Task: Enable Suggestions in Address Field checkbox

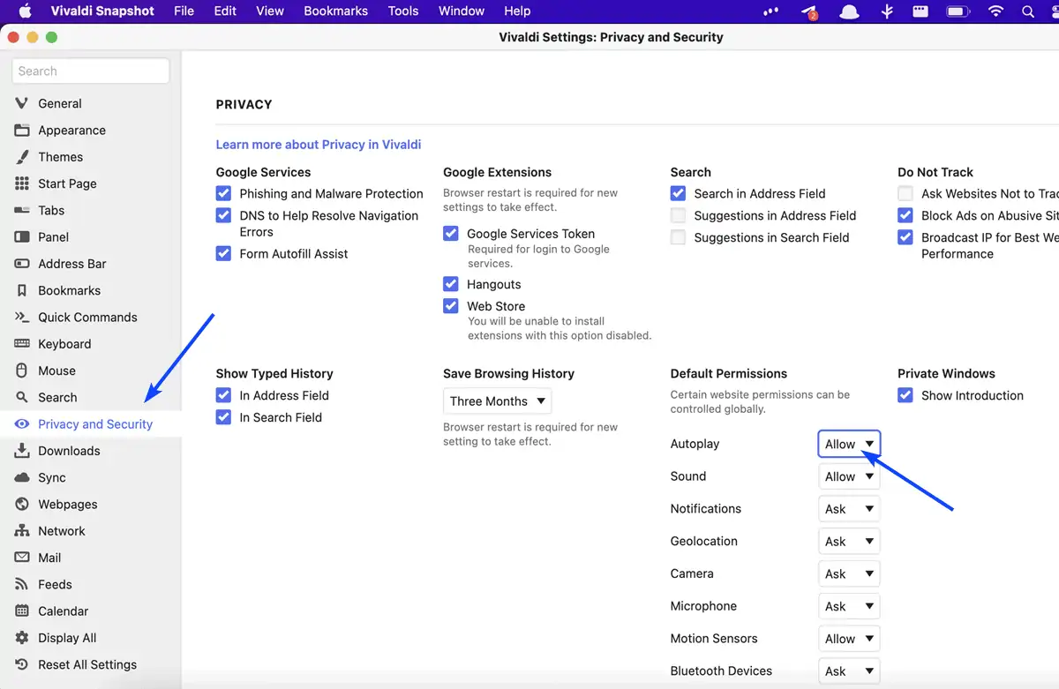Action: pyautogui.click(x=678, y=215)
